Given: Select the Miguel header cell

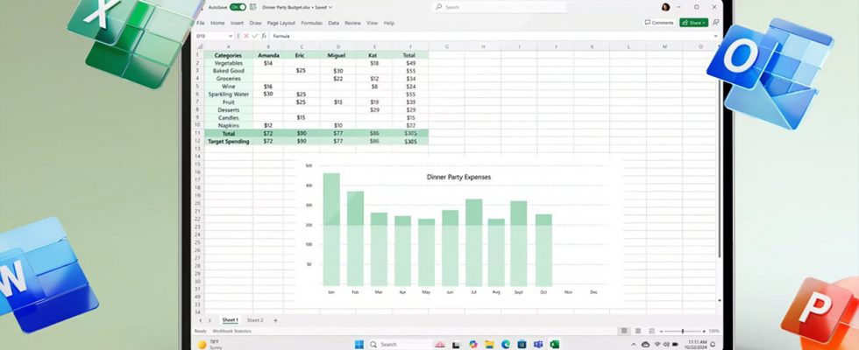Looking at the screenshot, I should tap(337, 55).
